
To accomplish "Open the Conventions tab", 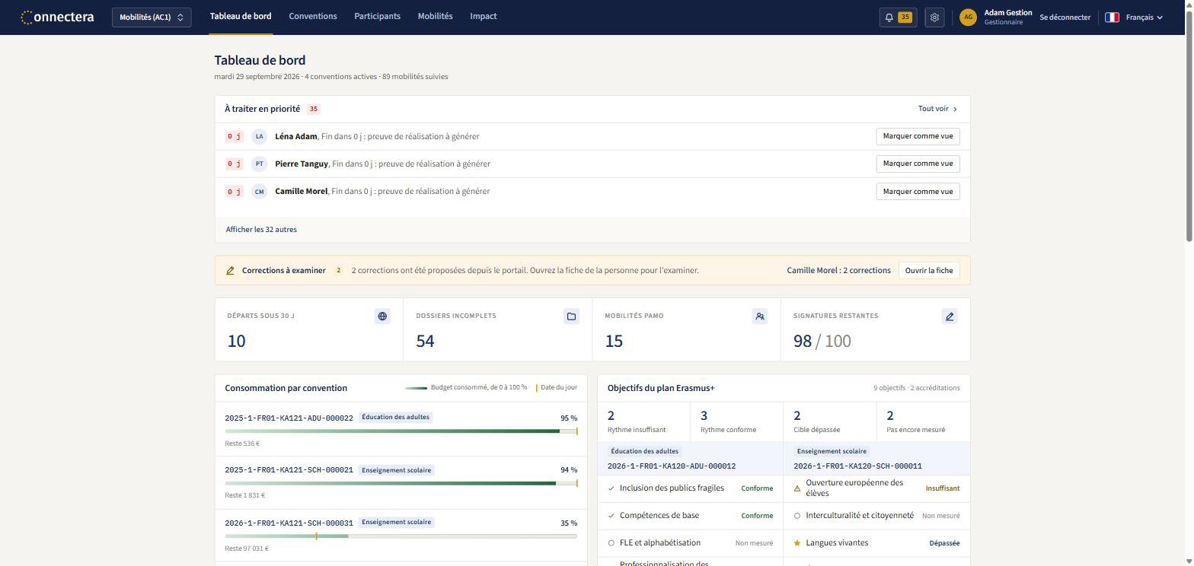I will coord(313,16).
